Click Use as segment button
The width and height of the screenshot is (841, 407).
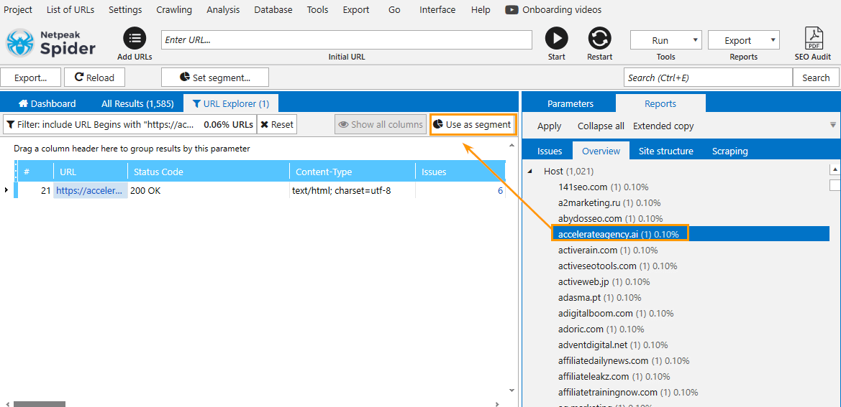click(473, 125)
